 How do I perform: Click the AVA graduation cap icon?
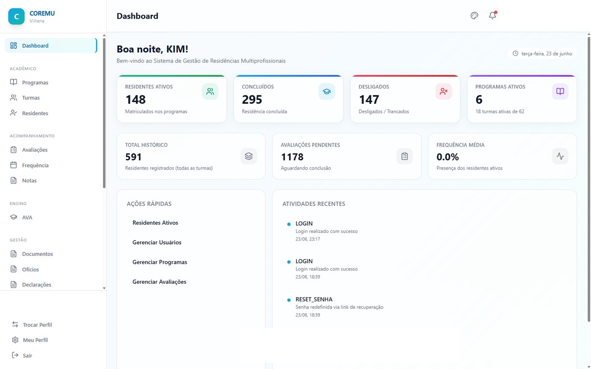pyautogui.click(x=13, y=217)
